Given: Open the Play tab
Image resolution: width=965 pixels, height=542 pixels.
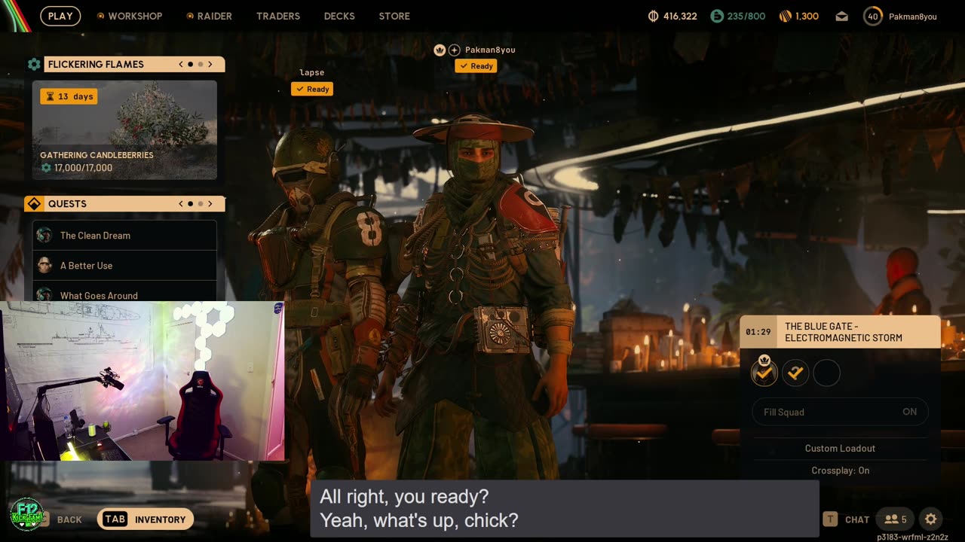Looking at the screenshot, I should pos(60,16).
